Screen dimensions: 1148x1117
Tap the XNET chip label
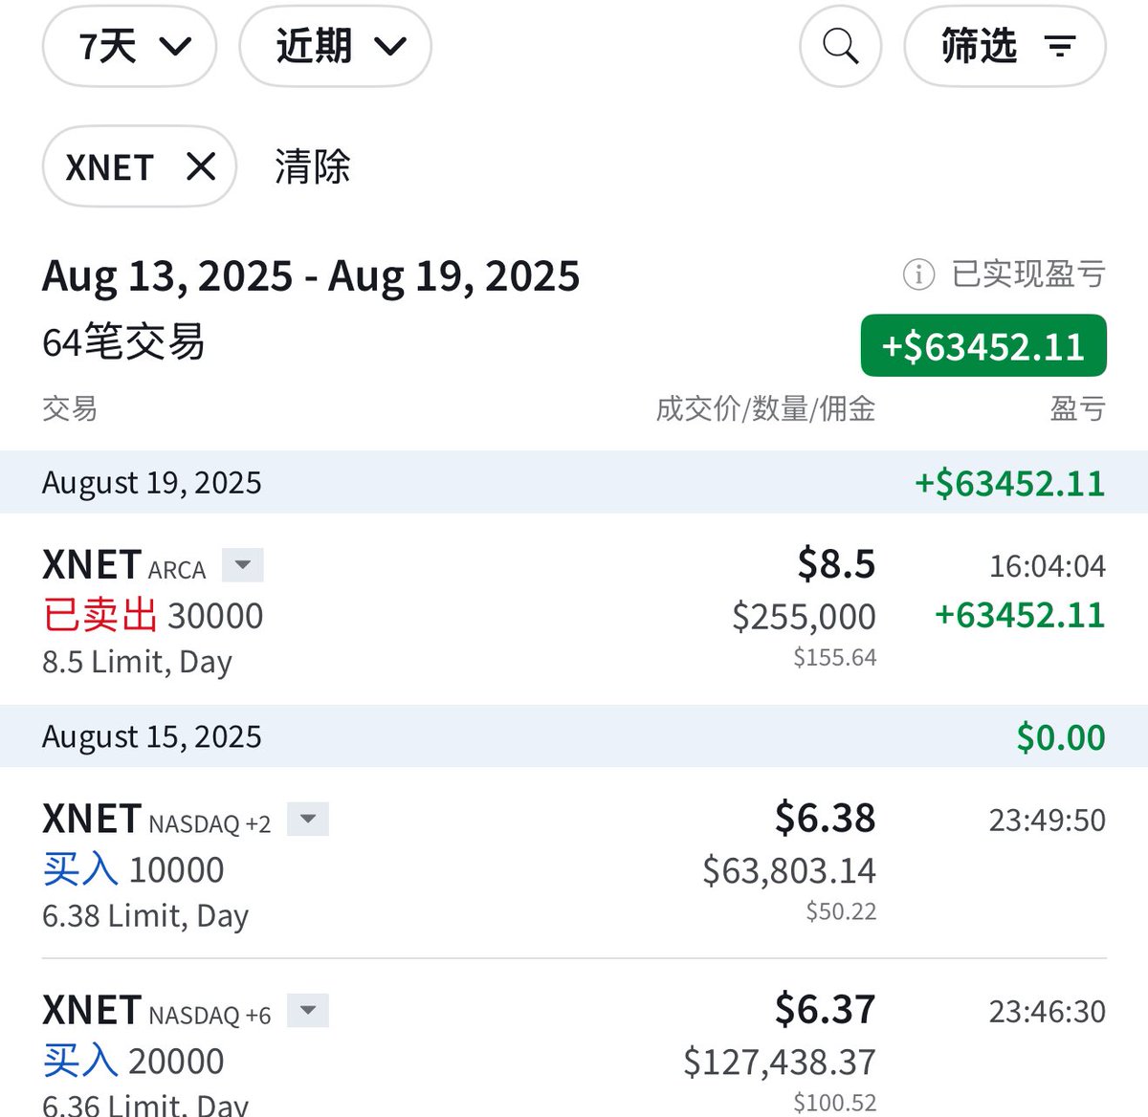click(x=109, y=167)
